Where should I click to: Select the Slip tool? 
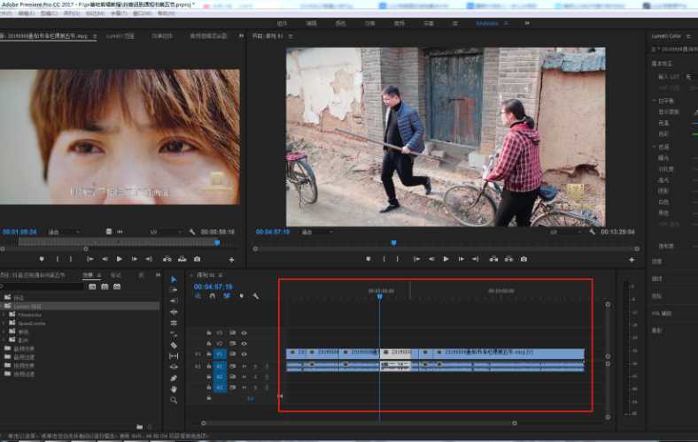[174, 355]
